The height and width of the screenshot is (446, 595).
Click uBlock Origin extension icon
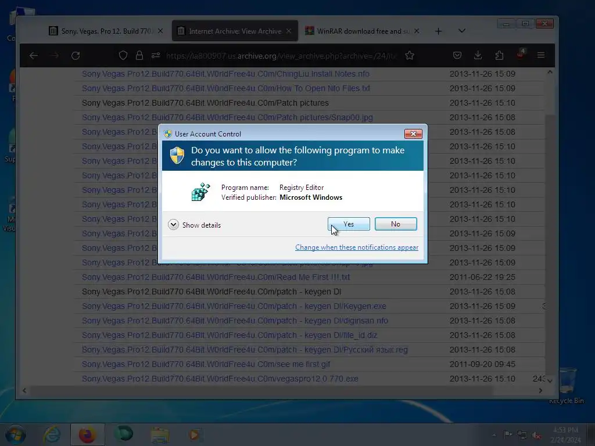click(x=521, y=55)
